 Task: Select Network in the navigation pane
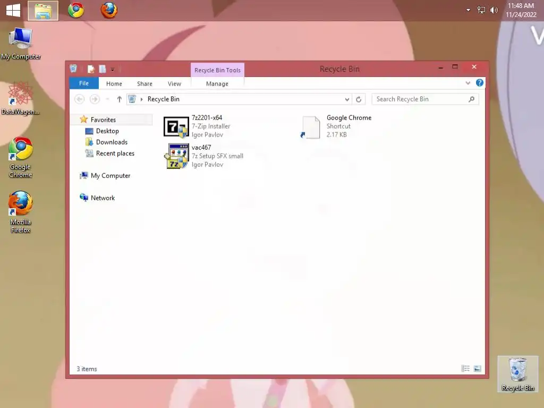pos(98,198)
